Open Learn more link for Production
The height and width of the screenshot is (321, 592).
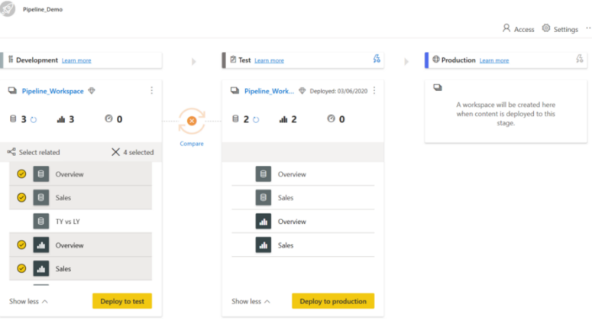click(494, 60)
